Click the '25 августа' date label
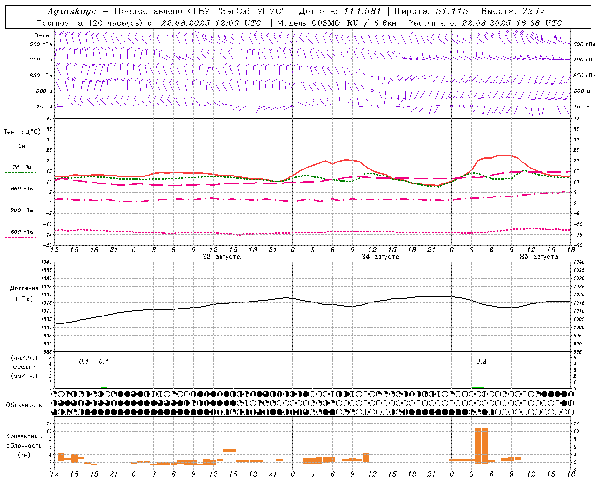This screenshot has width=598, height=478. (539, 257)
